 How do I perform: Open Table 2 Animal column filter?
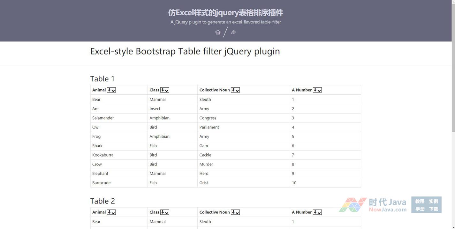pyautogui.click(x=111, y=212)
